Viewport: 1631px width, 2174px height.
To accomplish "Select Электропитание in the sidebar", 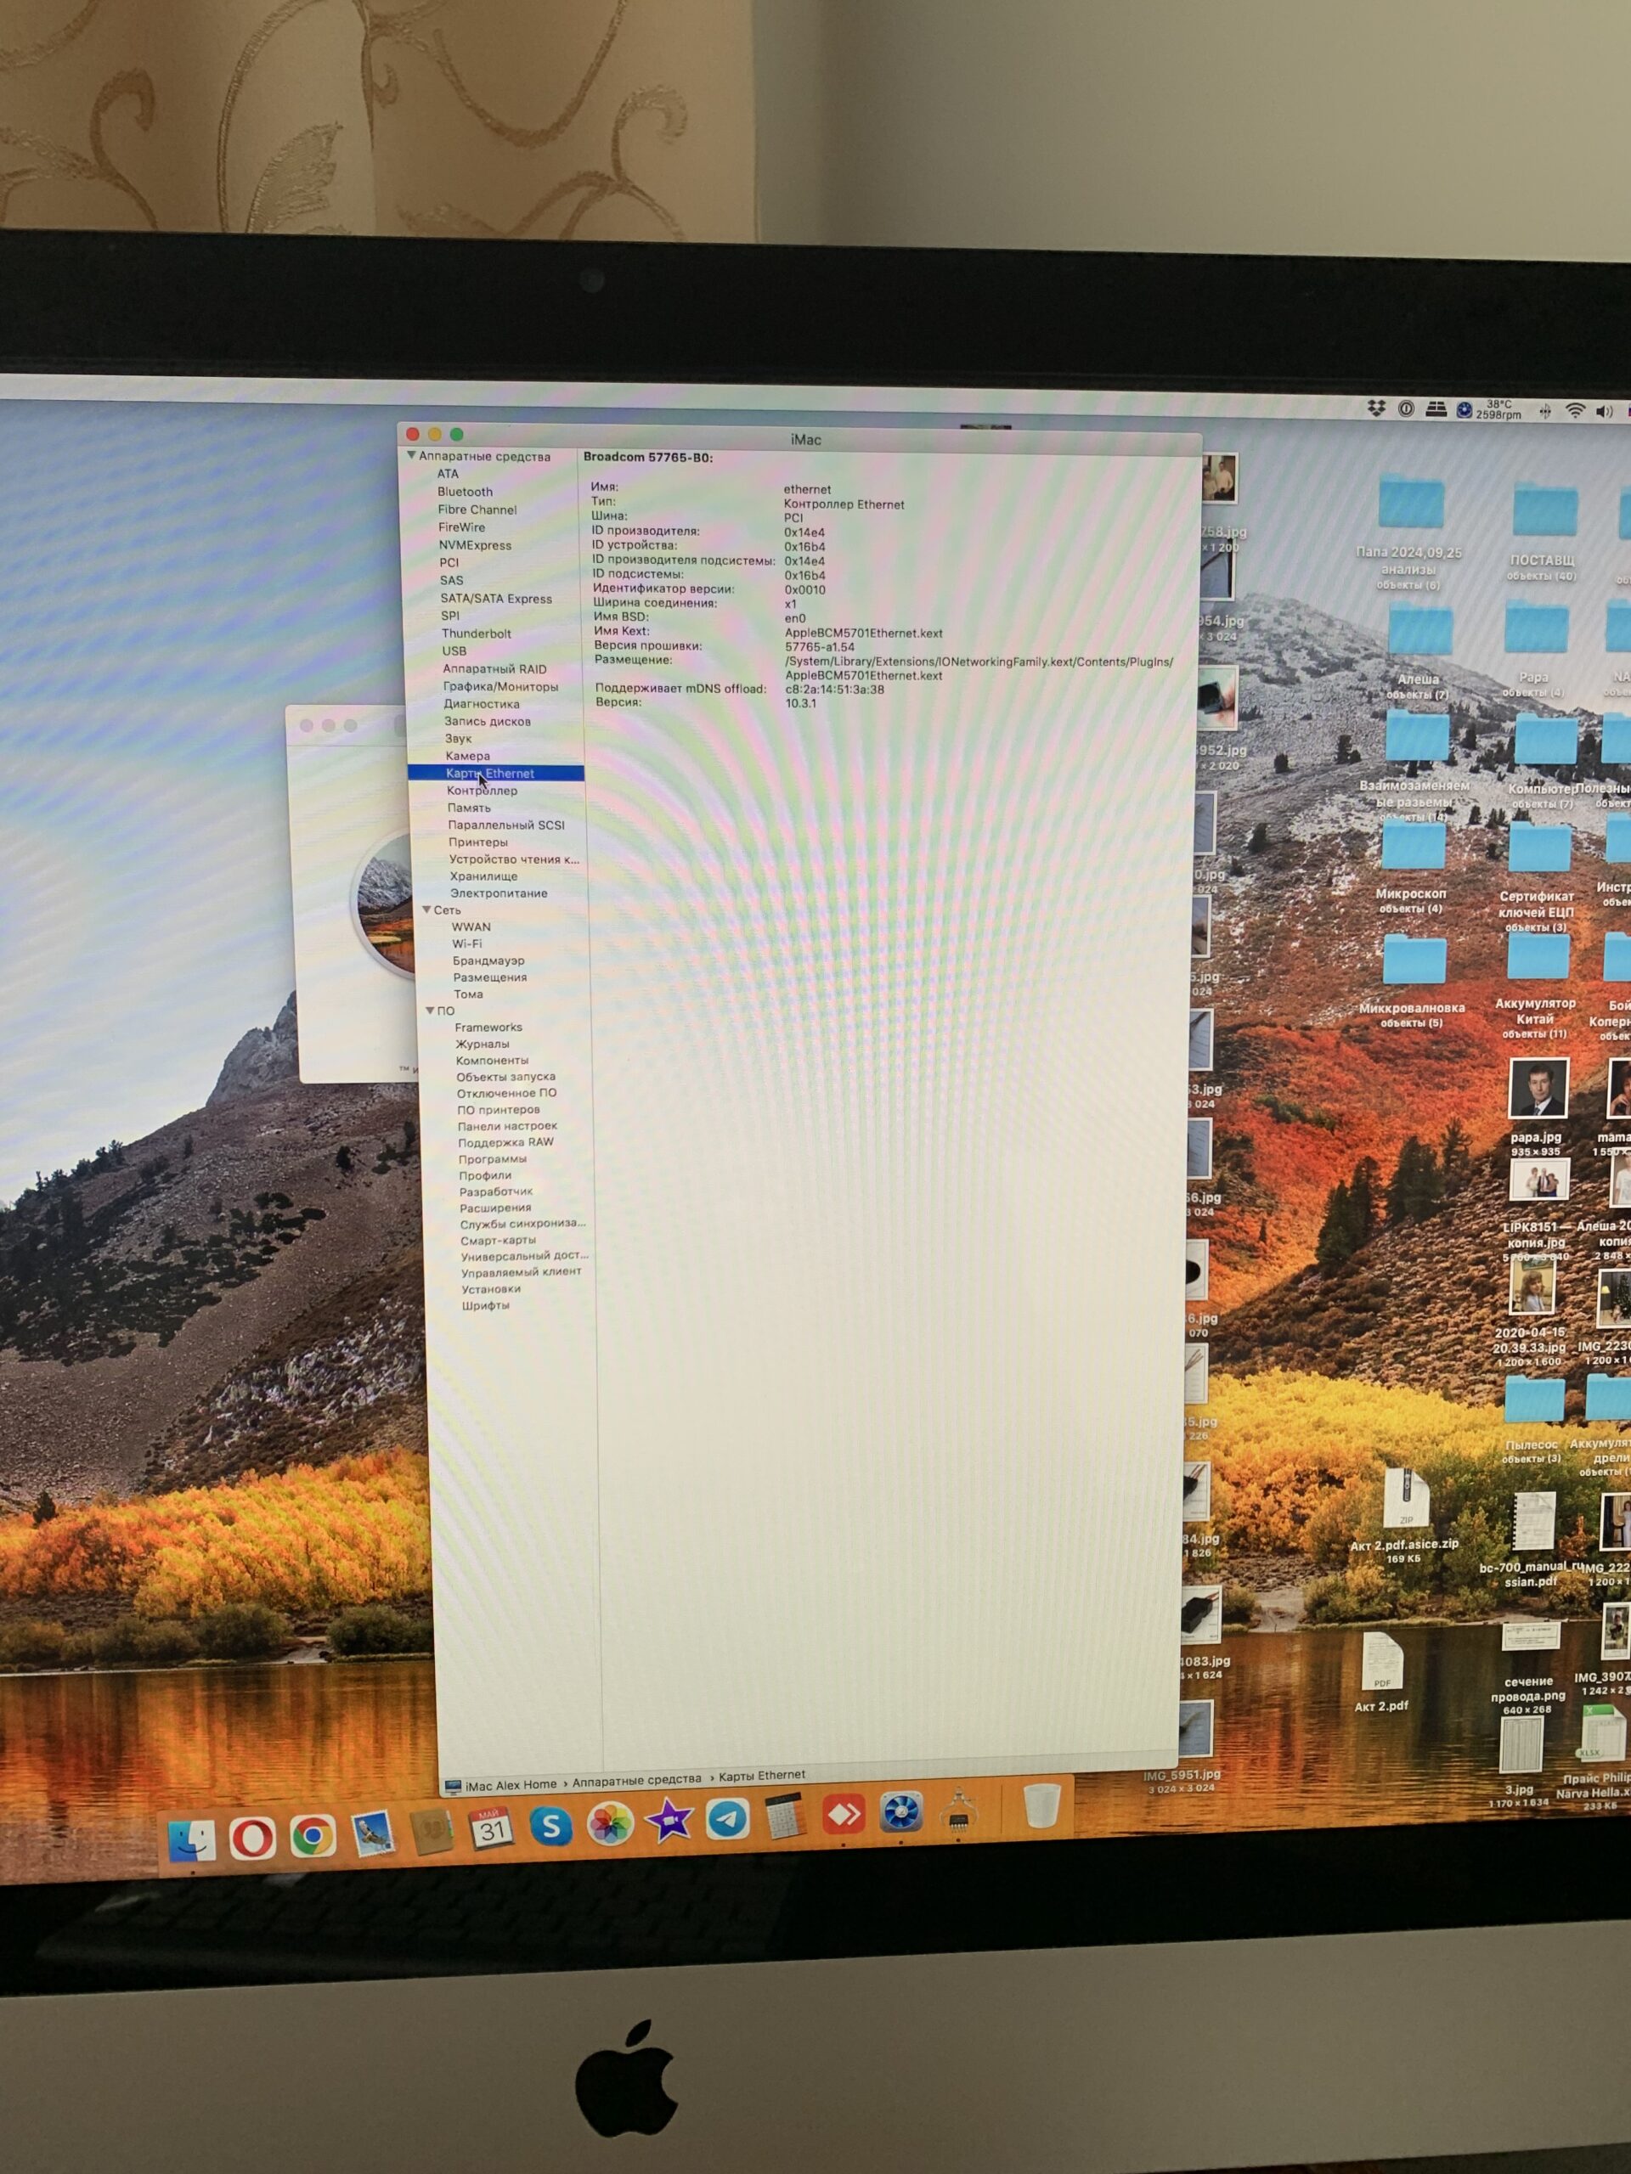I will click(499, 893).
